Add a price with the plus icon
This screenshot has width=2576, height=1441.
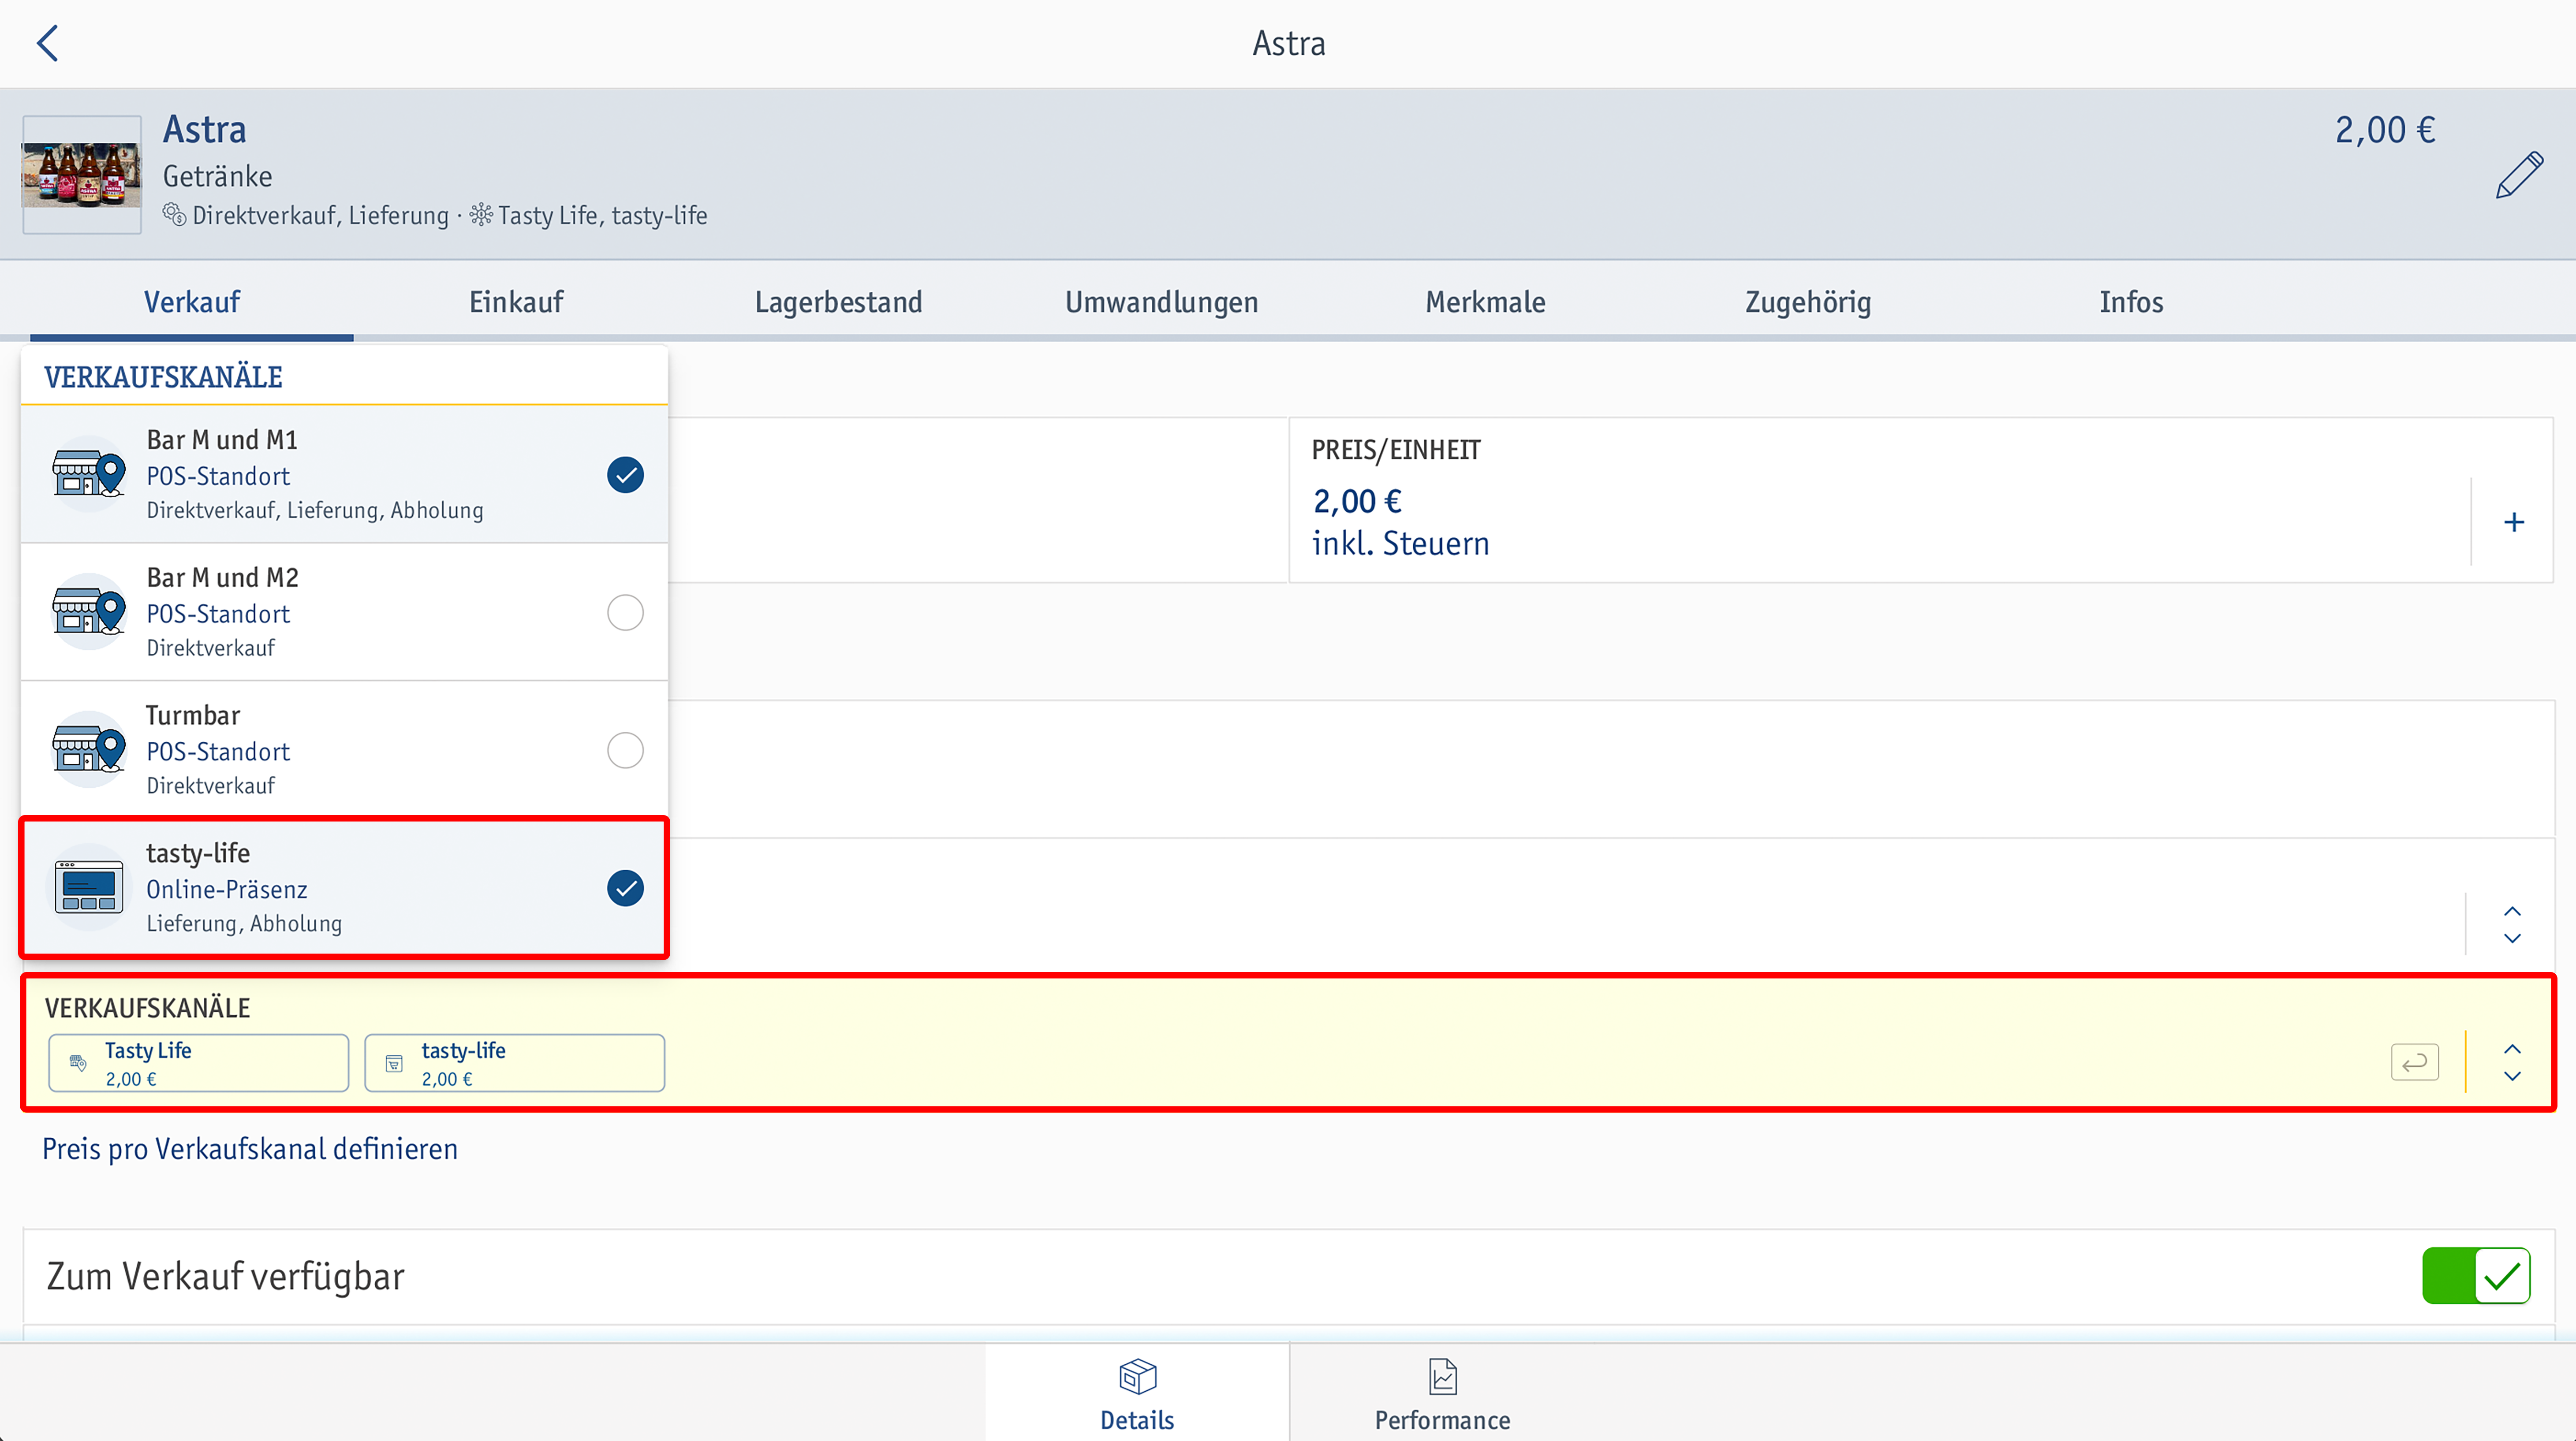point(2514,522)
